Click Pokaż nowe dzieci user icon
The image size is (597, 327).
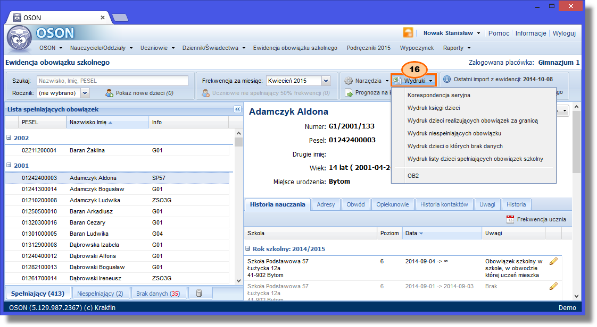coord(110,93)
